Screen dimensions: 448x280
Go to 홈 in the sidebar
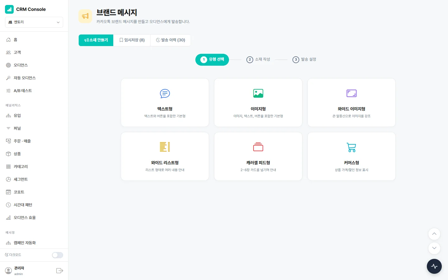34,40
